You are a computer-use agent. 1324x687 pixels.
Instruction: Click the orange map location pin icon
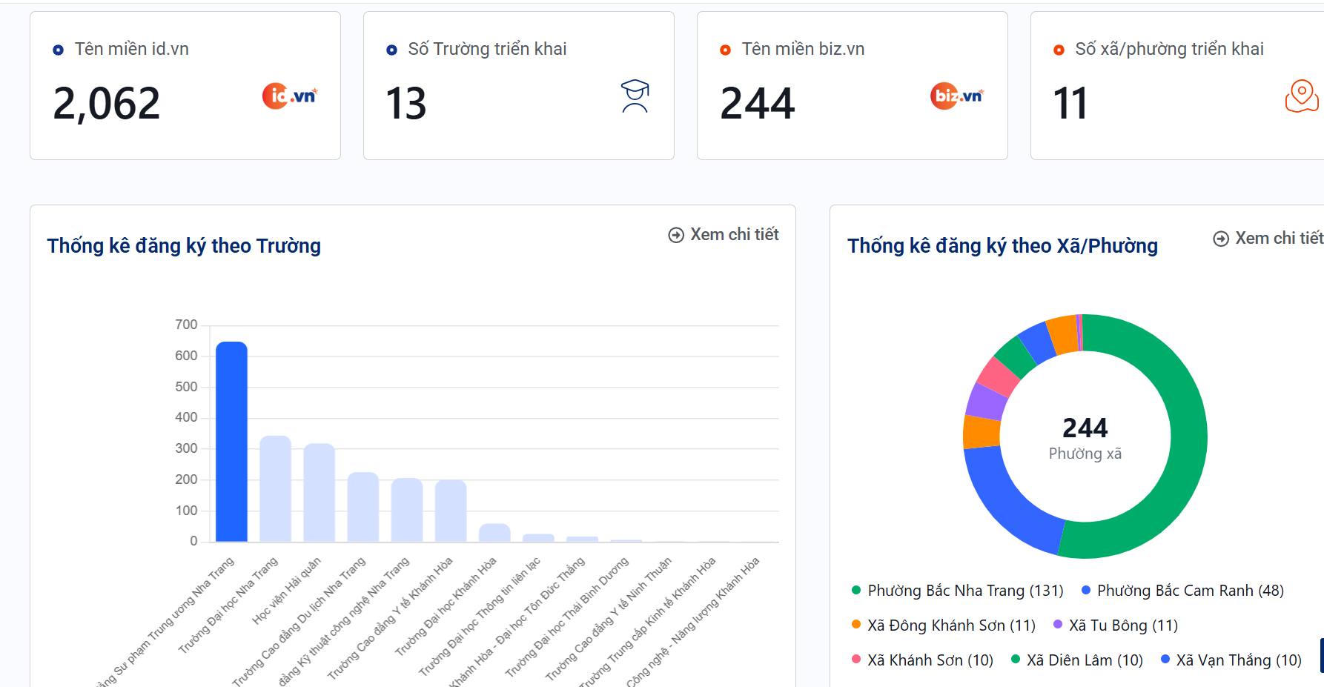click(x=1301, y=96)
